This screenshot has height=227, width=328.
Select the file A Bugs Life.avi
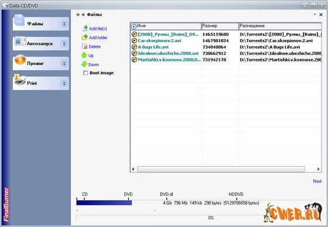(x=153, y=47)
